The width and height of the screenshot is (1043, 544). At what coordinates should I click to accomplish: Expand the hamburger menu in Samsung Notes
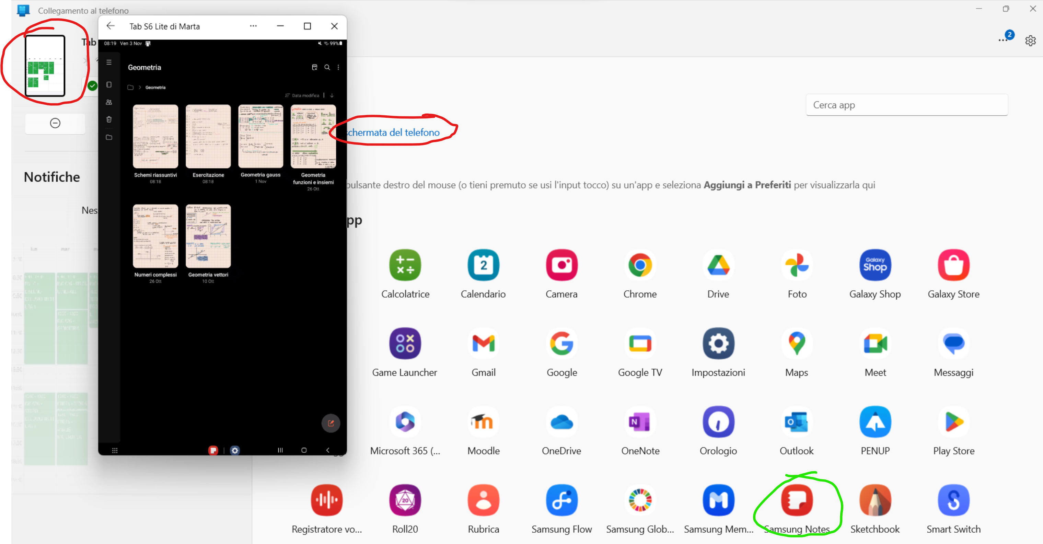(x=108, y=62)
